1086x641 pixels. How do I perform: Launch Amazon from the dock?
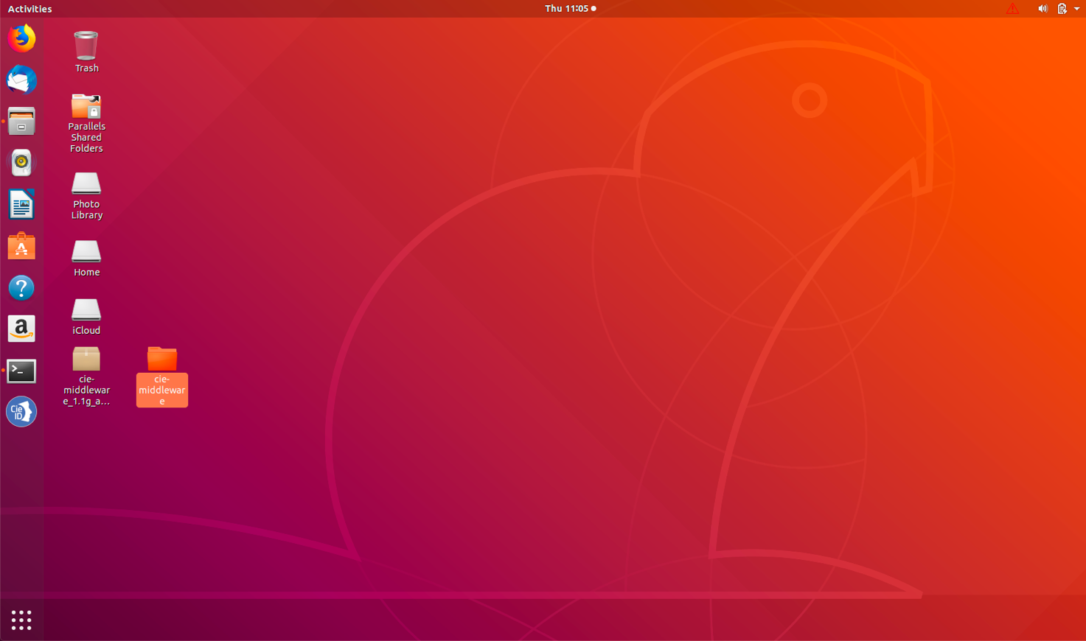(x=21, y=329)
